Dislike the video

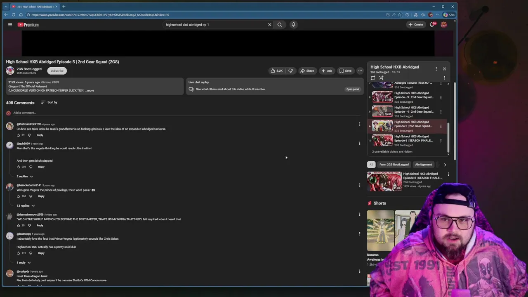pos(290,71)
